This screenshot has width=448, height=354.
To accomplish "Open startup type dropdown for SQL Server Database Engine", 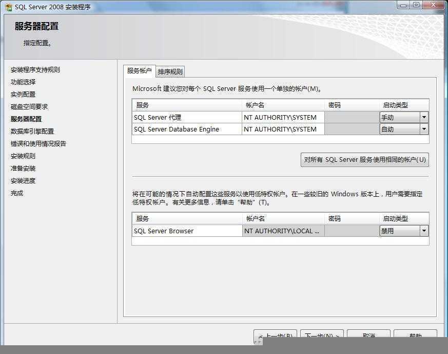I will click(x=424, y=129).
